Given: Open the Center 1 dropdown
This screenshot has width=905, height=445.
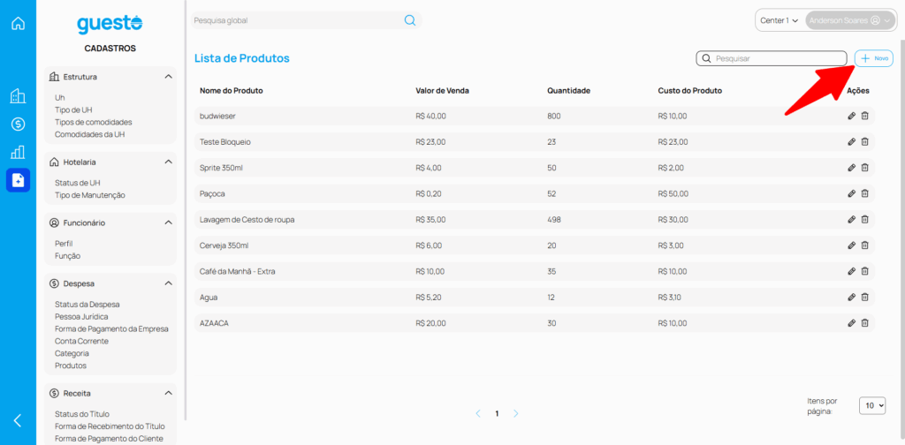Looking at the screenshot, I should 779,20.
